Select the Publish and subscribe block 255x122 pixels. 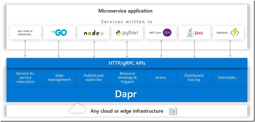point(93,77)
